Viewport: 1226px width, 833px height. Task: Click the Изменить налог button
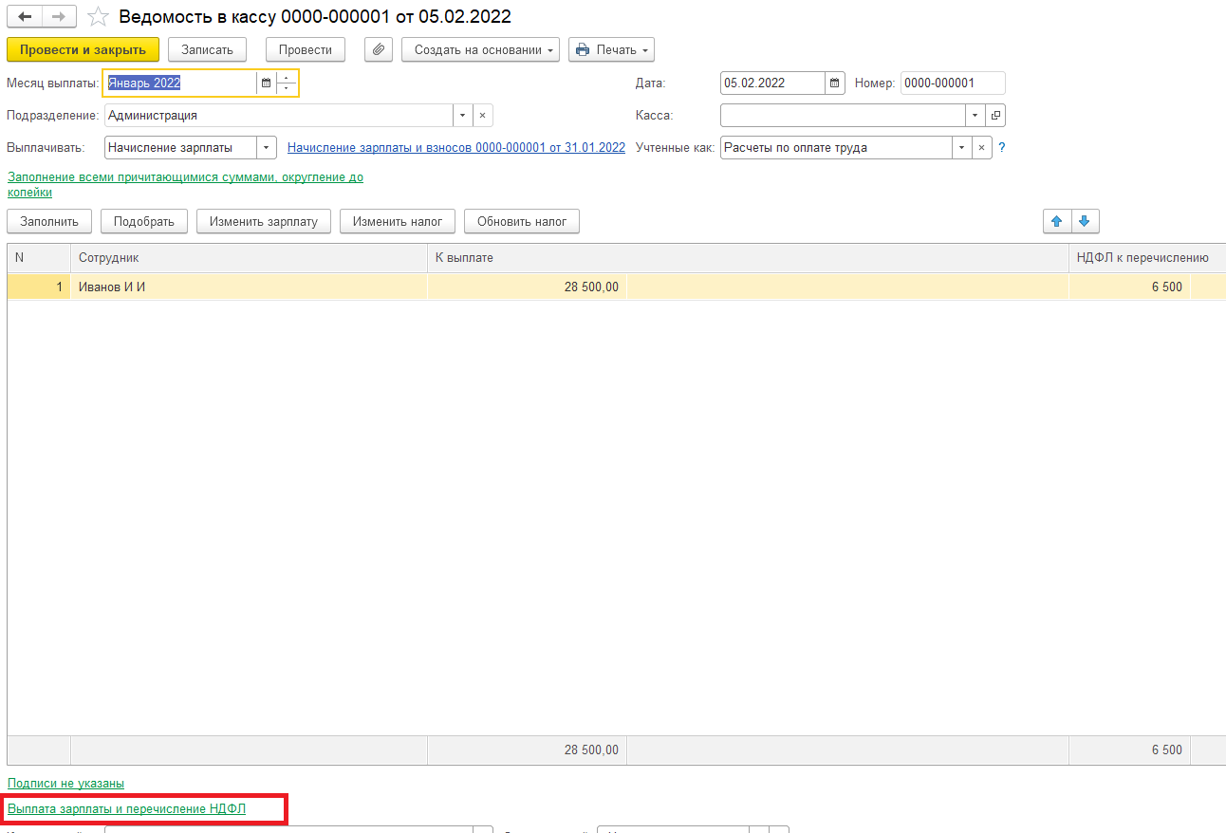pos(398,221)
